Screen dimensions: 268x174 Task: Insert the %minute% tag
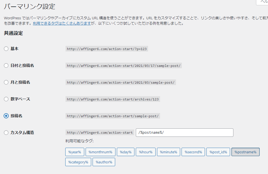(168, 152)
